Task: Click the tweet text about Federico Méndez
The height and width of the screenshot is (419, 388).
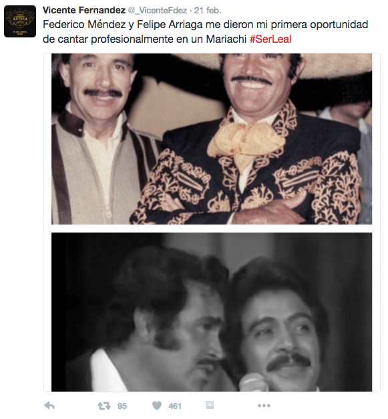Action: point(205,31)
